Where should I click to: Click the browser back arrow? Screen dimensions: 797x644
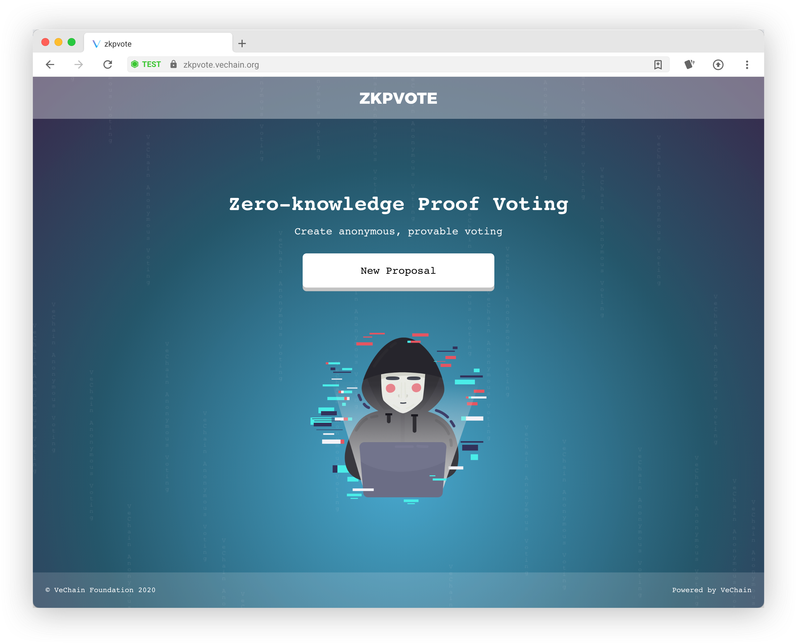50,65
